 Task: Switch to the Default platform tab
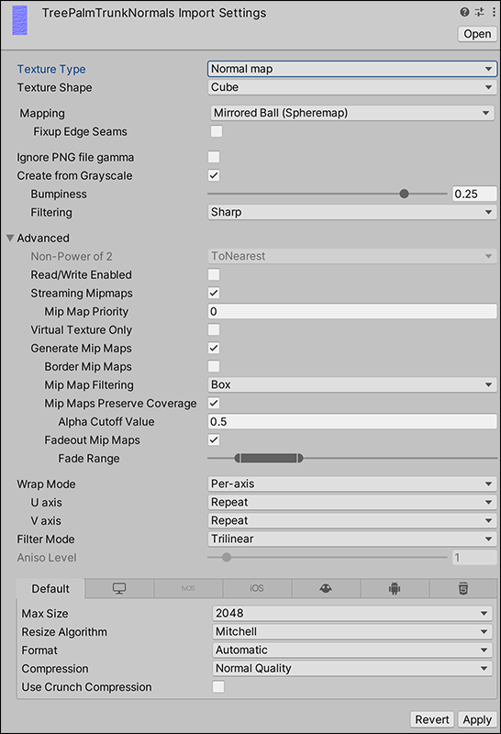coord(50,588)
